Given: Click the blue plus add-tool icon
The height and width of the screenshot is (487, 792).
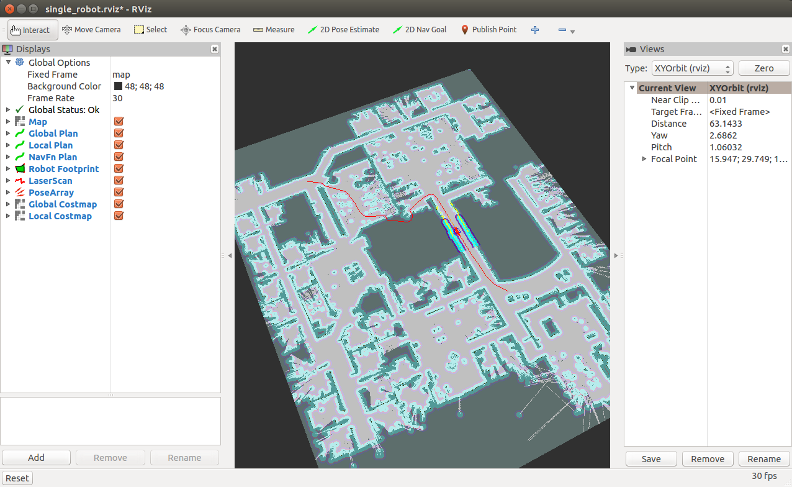Looking at the screenshot, I should pyautogui.click(x=535, y=29).
